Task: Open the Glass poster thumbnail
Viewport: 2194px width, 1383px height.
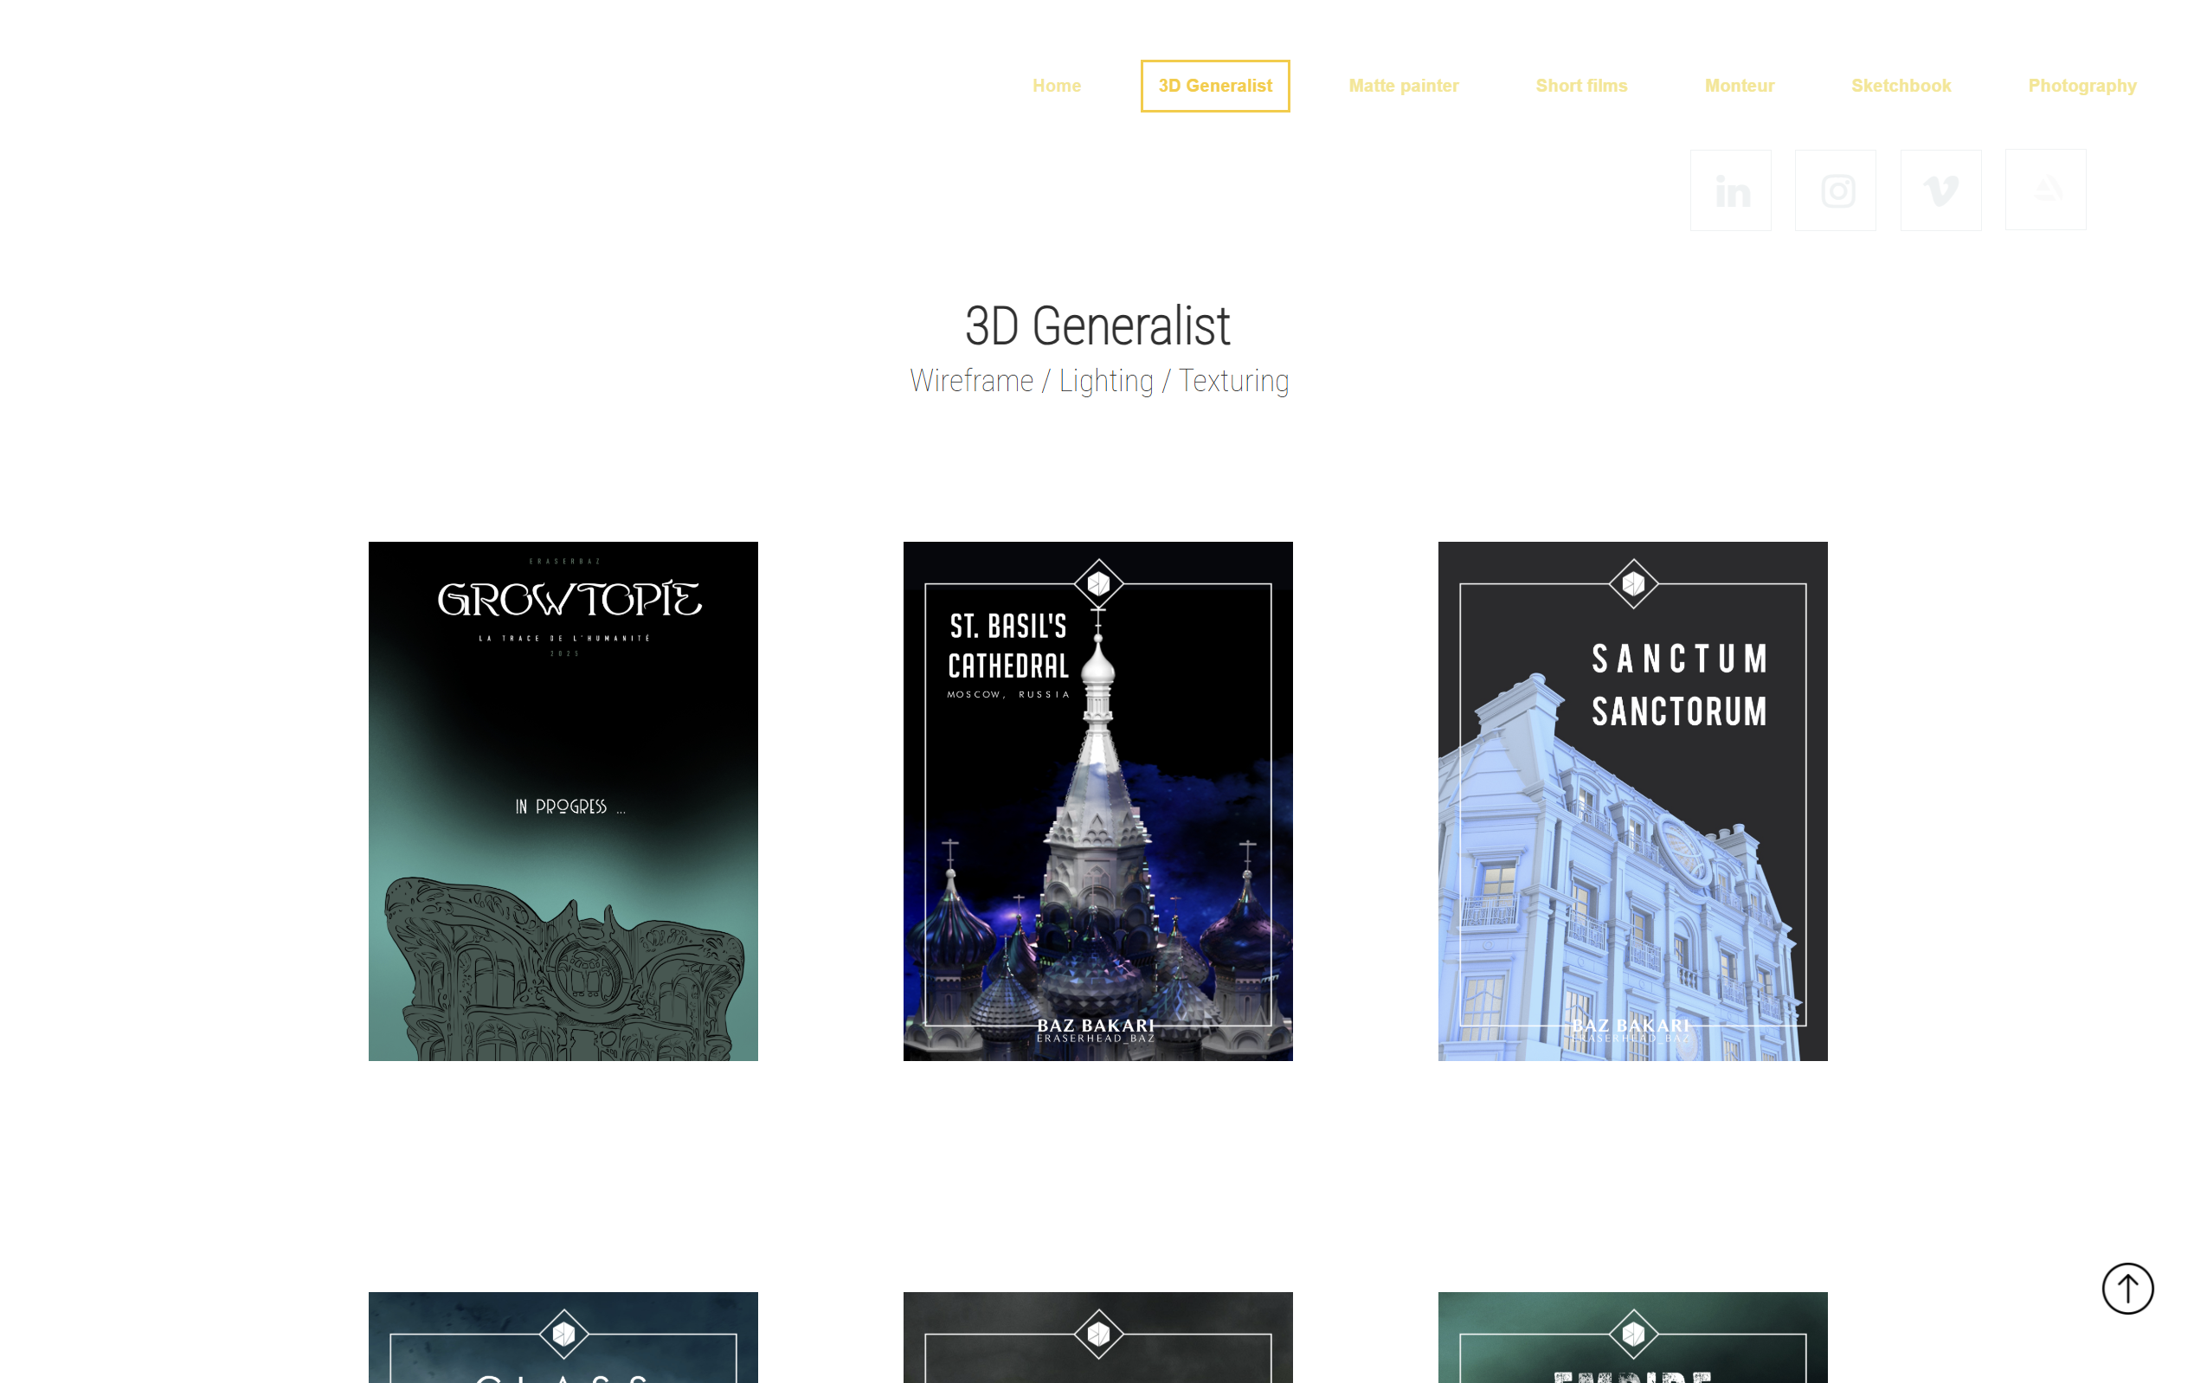Action: pos(563,1337)
